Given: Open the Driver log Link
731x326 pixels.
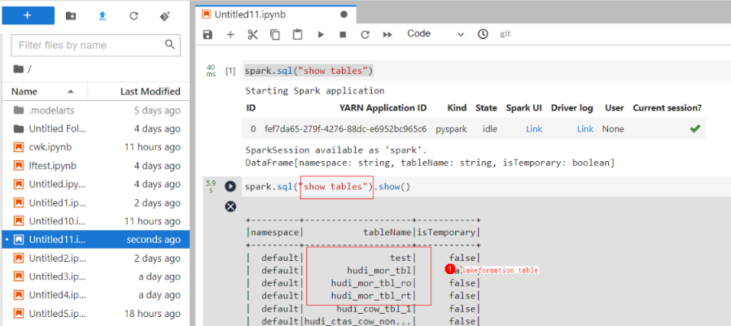Looking at the screenshot, I should pyautogui.click(x=585, y=129).
